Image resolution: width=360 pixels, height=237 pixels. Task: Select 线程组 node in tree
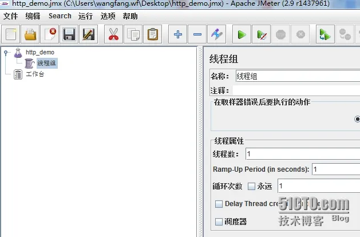[47, 63]
